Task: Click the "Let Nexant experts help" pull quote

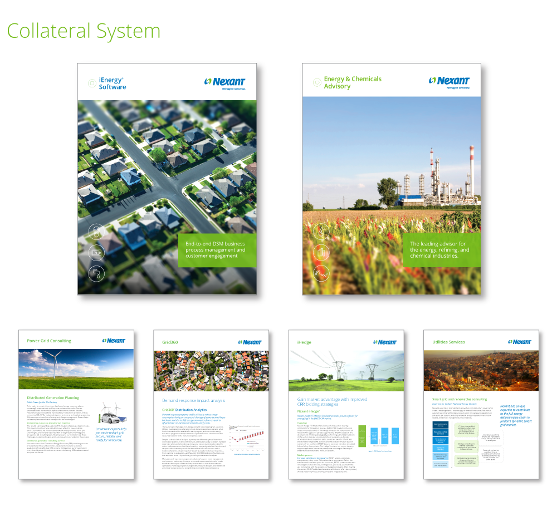Action: (111, 435)
